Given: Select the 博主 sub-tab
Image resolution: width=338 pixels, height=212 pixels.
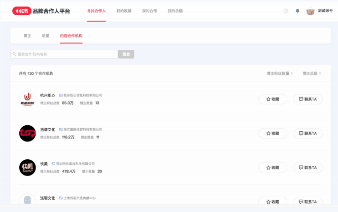Looking at the screenshot, I should click(x=28, y=36).
